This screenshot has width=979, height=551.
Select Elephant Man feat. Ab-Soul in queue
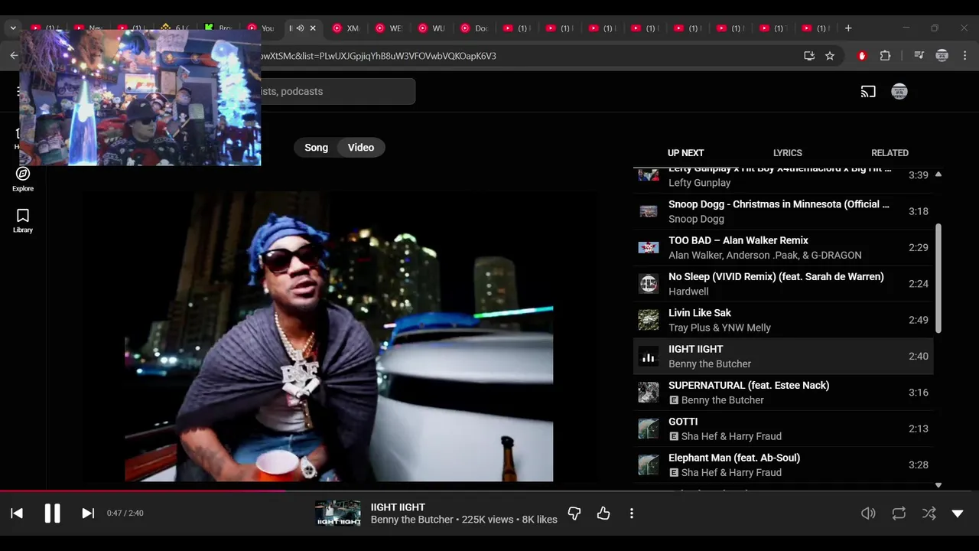coord(783,465)
